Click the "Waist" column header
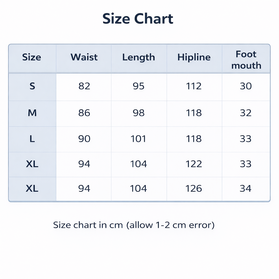279x279 pixels. click(x=84, y=57)
